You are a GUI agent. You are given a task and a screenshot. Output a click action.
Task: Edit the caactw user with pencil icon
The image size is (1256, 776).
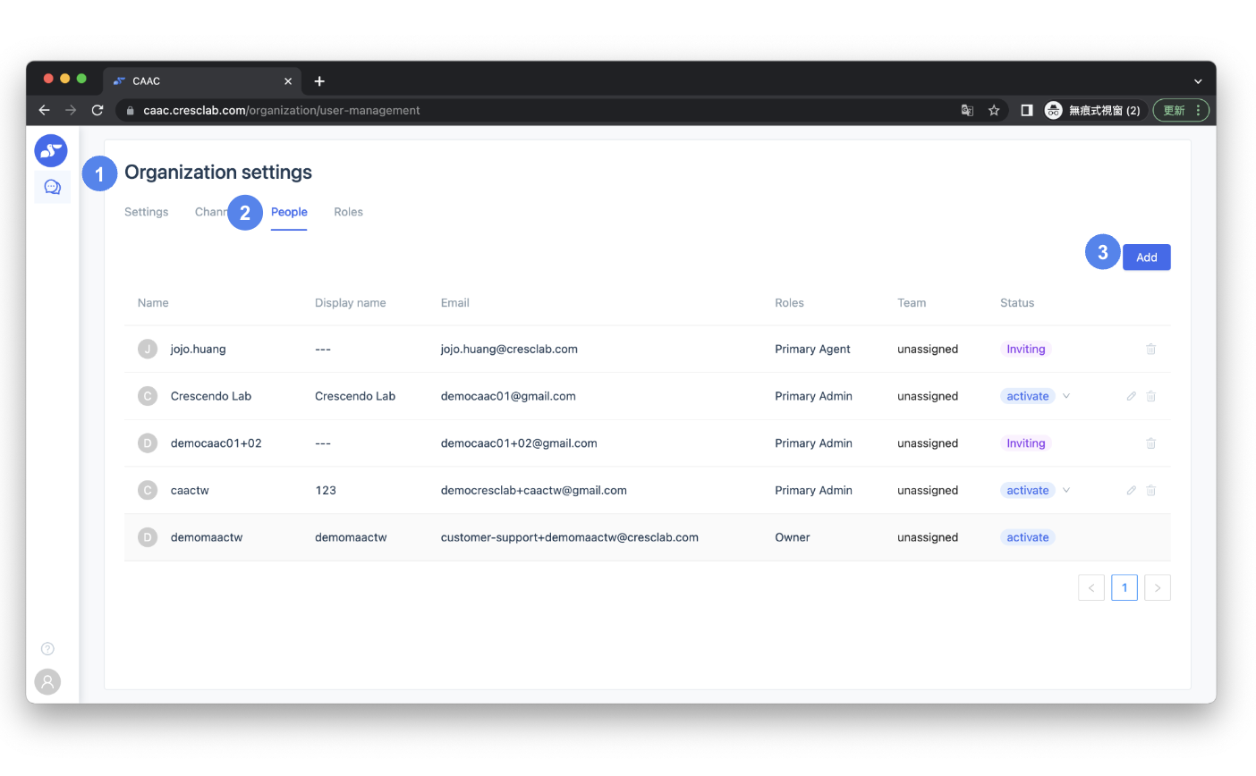click(x=1131, y=491)
